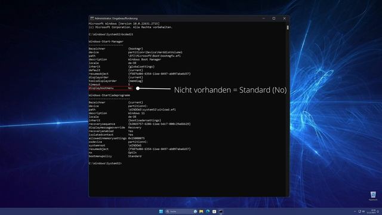Click the 'Windows Boot Manager' description value
382x215 pixels.
pyautogui.click(x=144, y=60)
